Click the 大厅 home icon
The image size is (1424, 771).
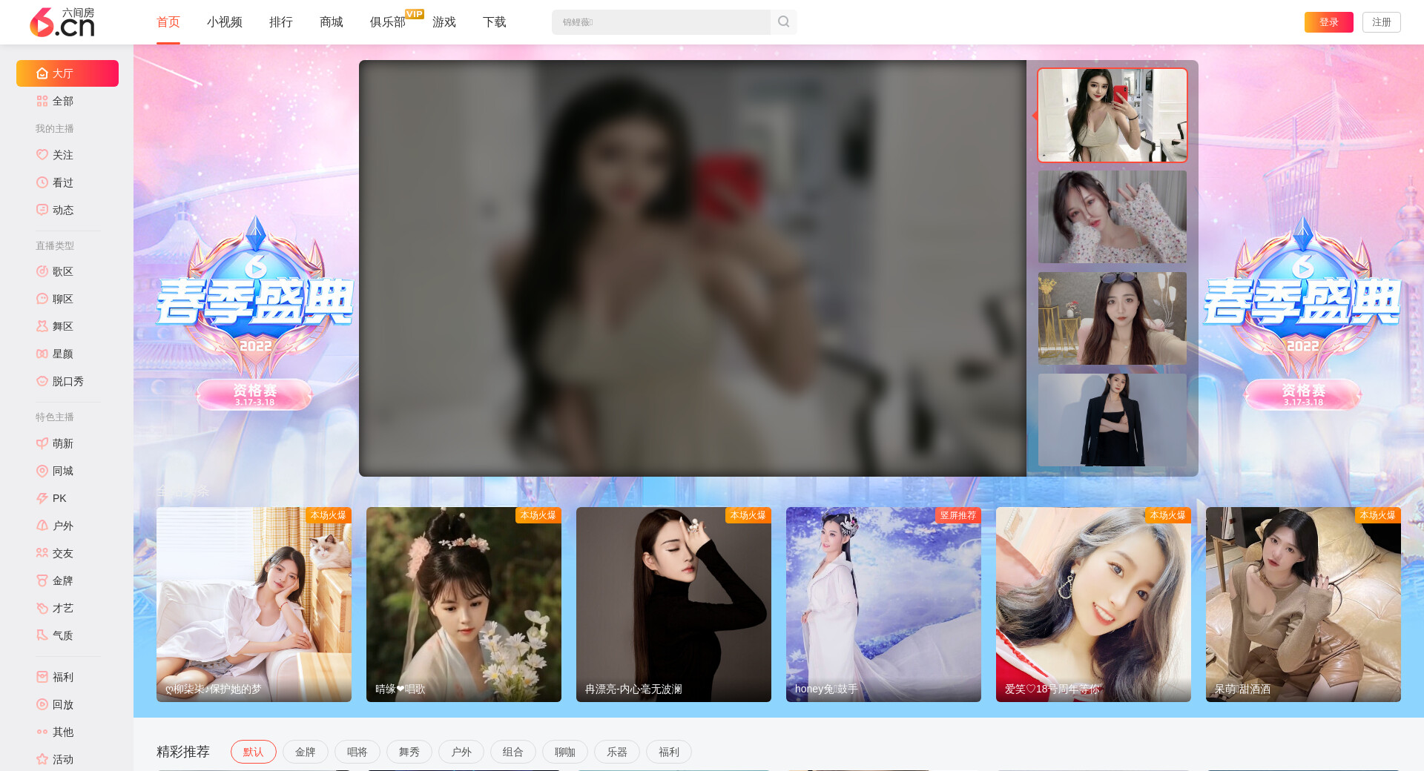[42, 73]
